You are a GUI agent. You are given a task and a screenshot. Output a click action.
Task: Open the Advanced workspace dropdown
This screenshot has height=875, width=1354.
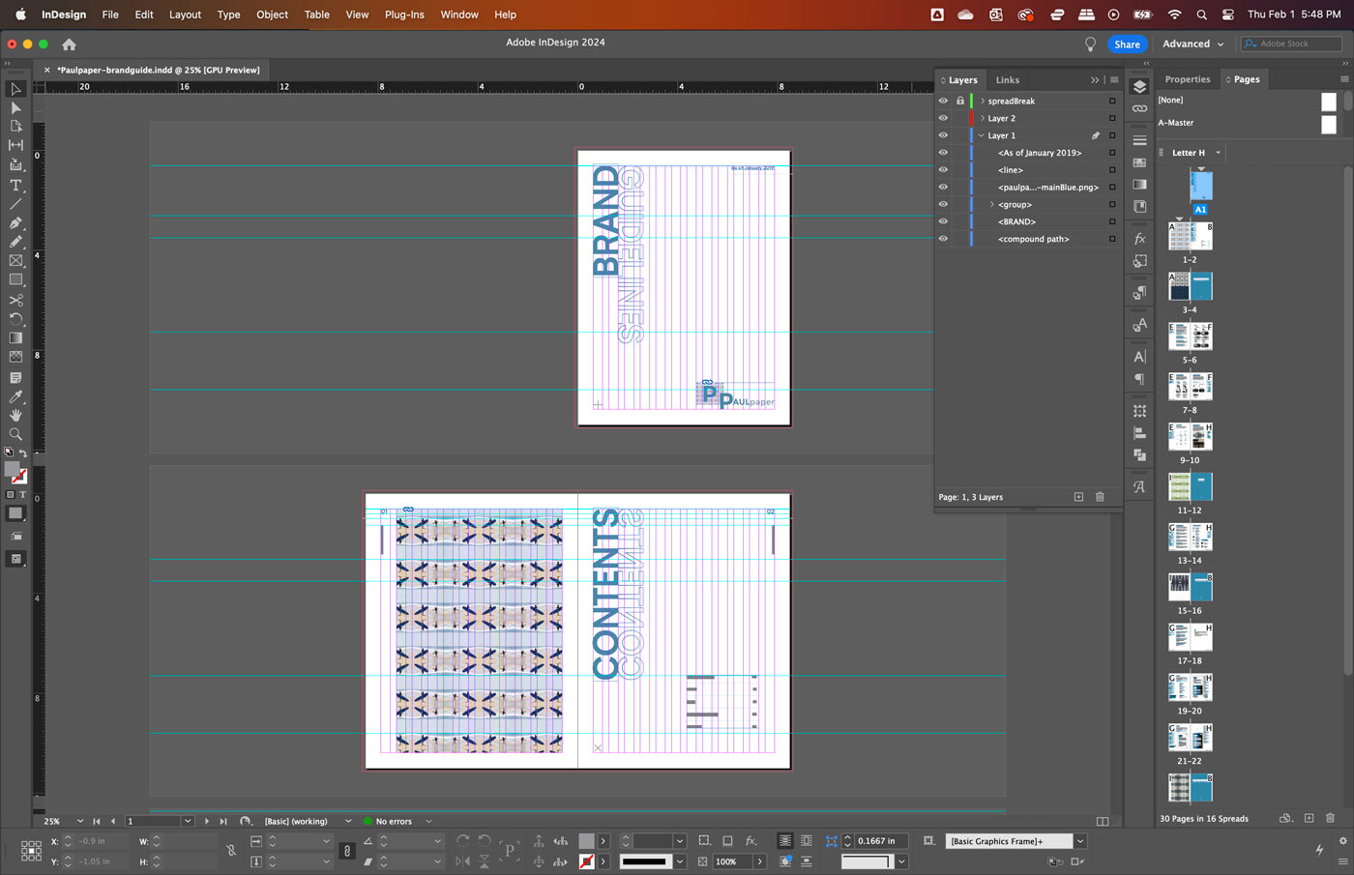pos(1193,44)
